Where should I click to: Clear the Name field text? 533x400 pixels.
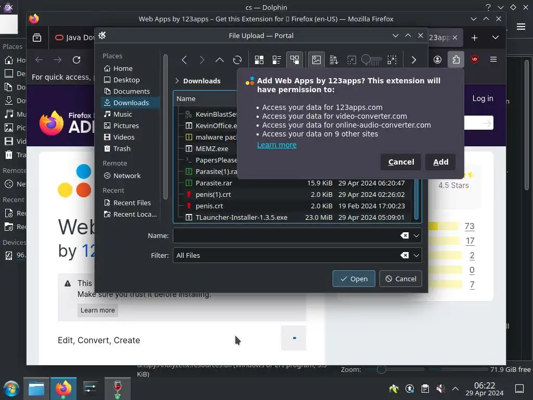click(404, 236)
